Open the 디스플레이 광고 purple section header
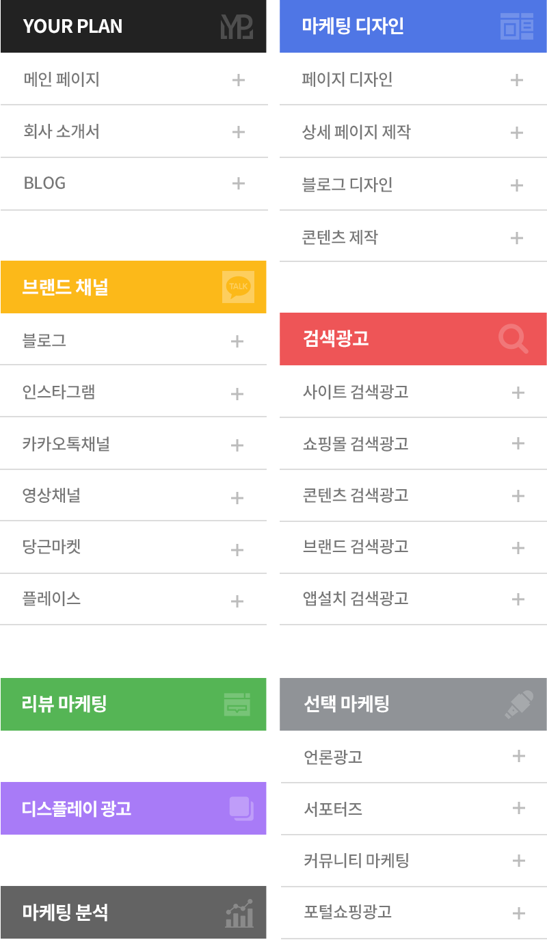Image resolution: width=547 pixels, height=940 pixels. coord(133,809)
